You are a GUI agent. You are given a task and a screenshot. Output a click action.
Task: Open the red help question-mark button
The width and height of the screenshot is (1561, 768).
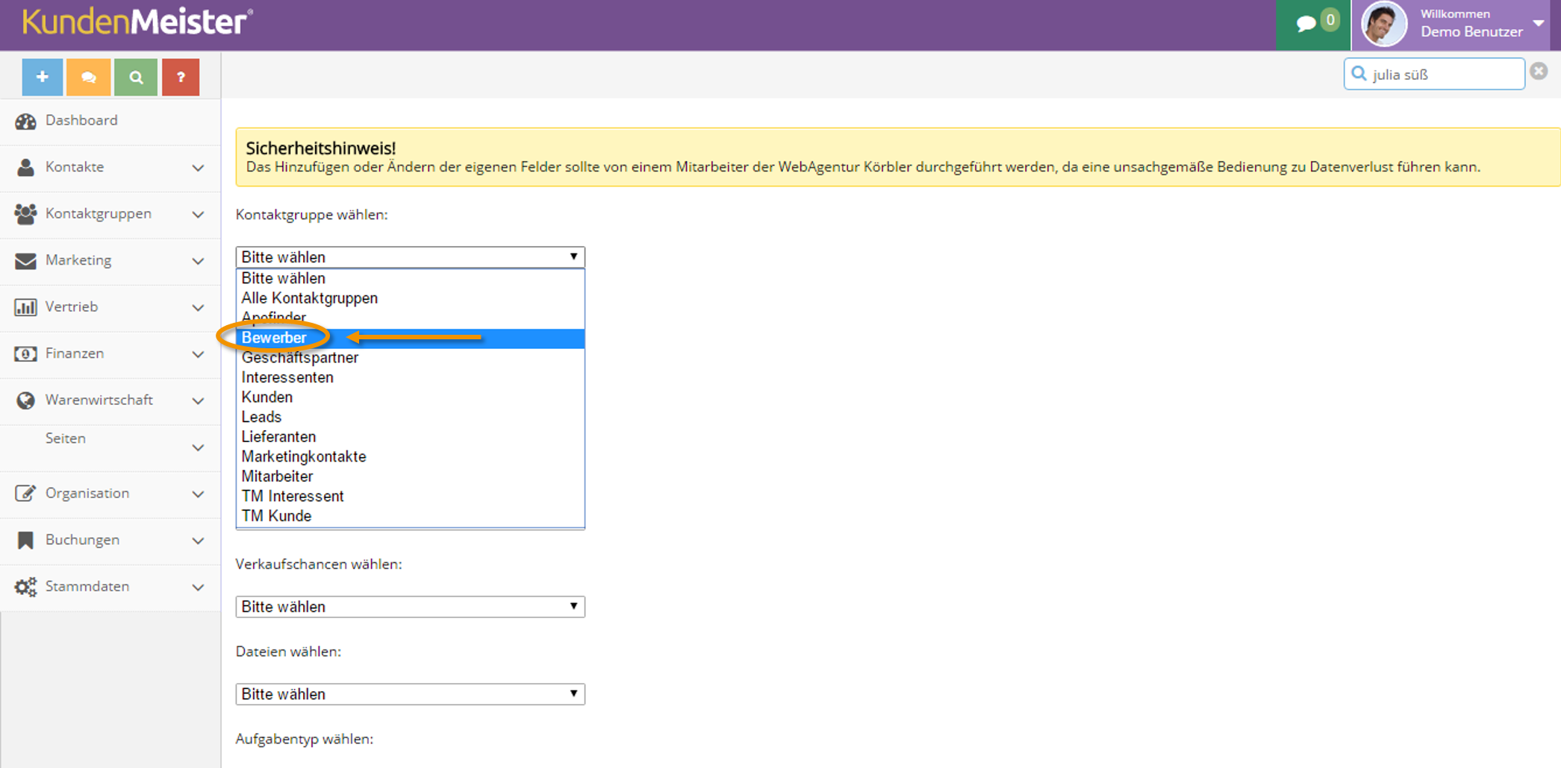point(180,77)
